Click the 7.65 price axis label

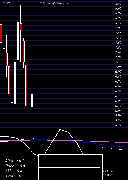pyautogui.click(x=118, y=43)
